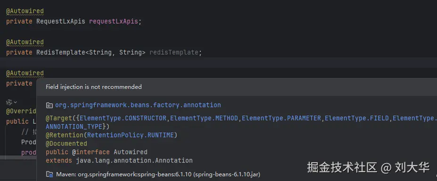Open the ElementType.PARAMETER link
This screenshot has width=437, height=181.
281,118
